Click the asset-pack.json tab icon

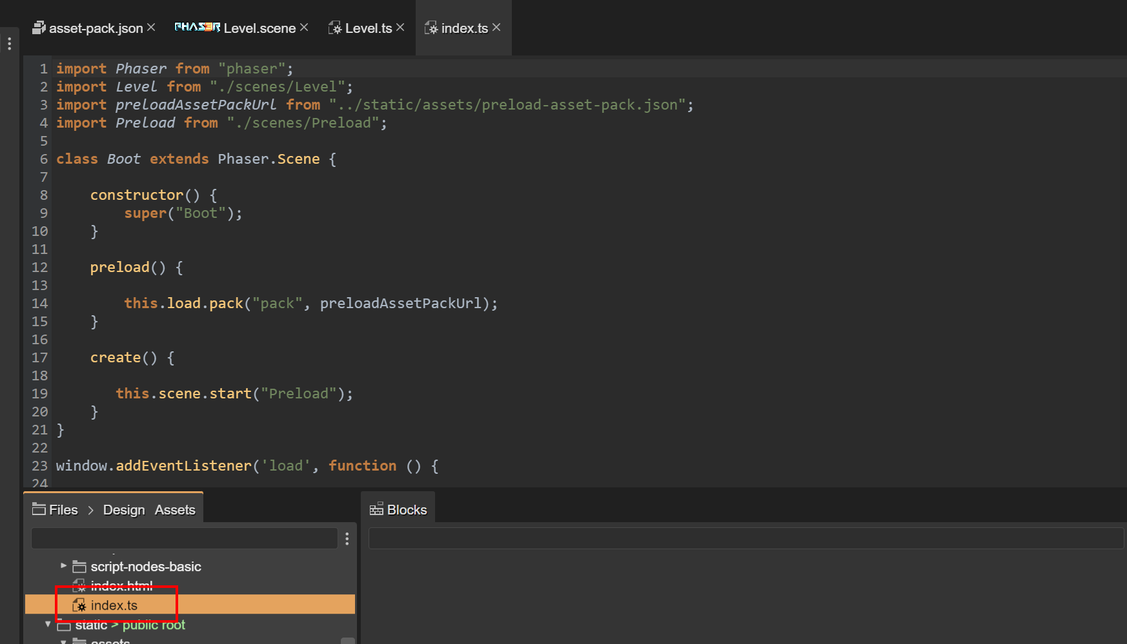tap(39, 28)
